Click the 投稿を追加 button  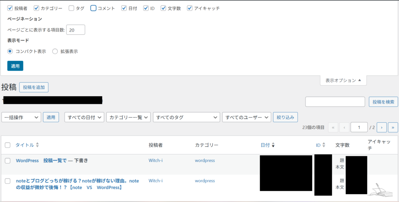click(34, 87)
